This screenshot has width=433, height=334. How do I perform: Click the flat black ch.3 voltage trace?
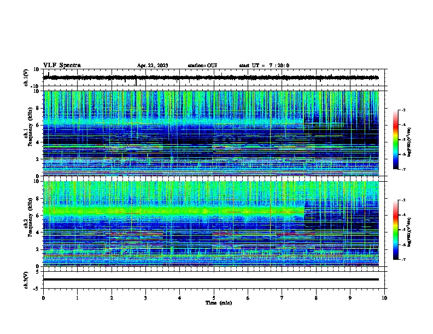click(x=211, y=279)
